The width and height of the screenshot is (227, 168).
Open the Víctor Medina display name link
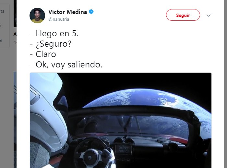(67, 12)
